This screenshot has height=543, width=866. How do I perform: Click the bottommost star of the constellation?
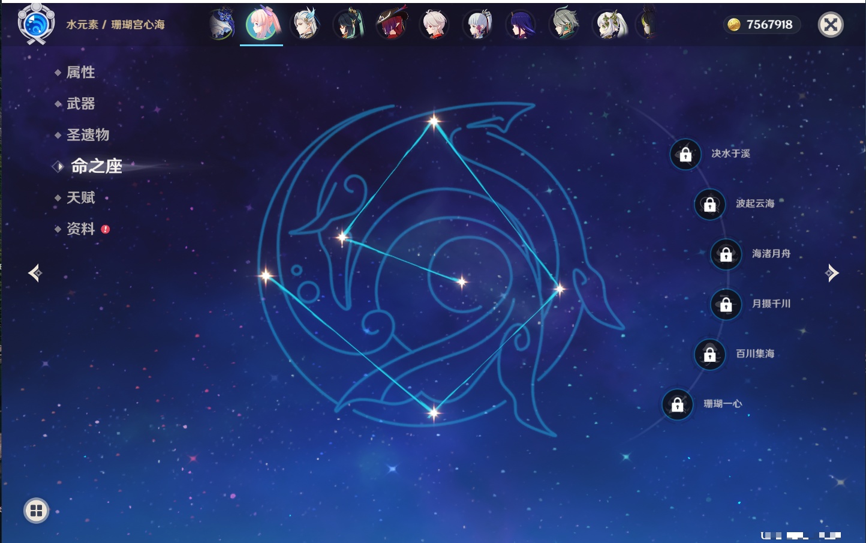(x=434, y=413)
